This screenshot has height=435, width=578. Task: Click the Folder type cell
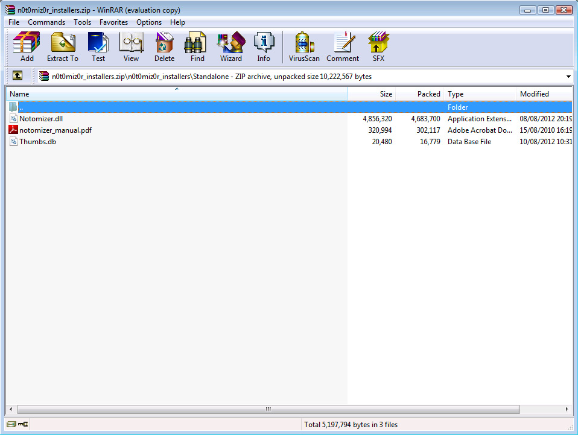[x=457, y=107]
